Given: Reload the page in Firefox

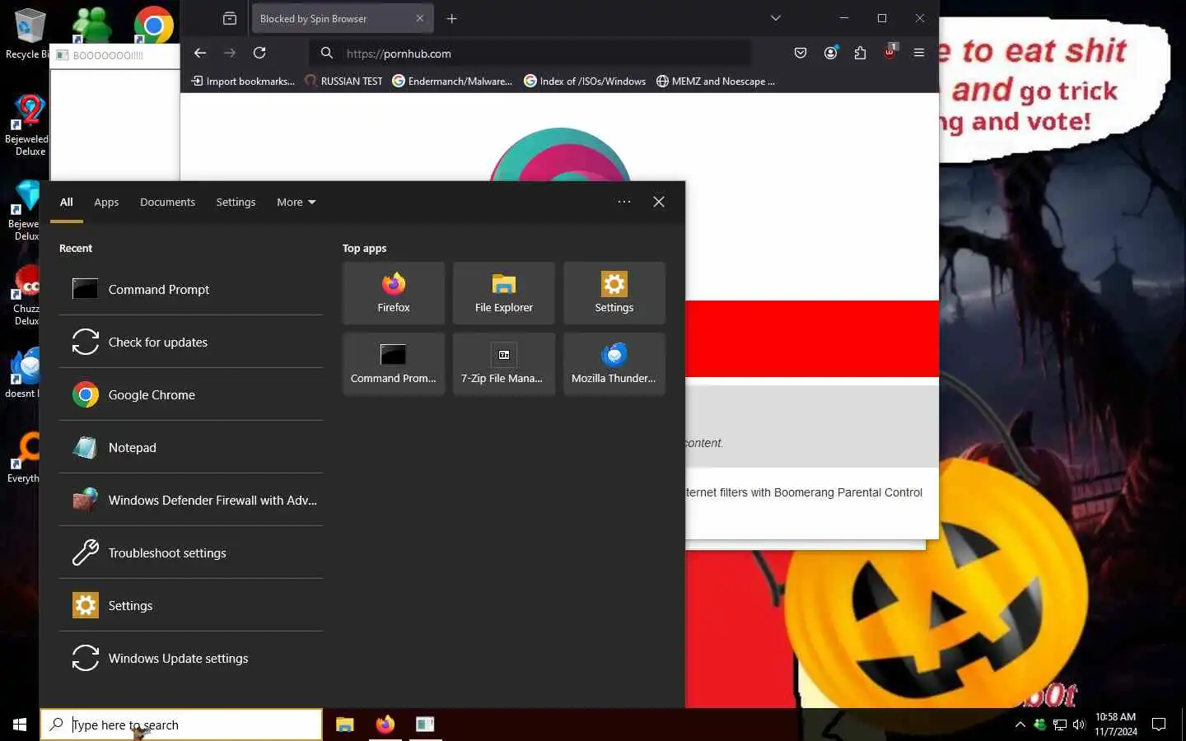Looking at the screenshot, I should coord(259,53).
